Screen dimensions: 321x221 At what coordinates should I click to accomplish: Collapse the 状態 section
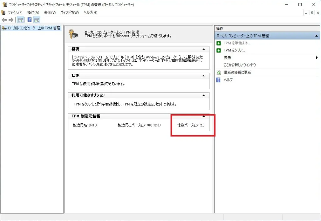(203, 76)
